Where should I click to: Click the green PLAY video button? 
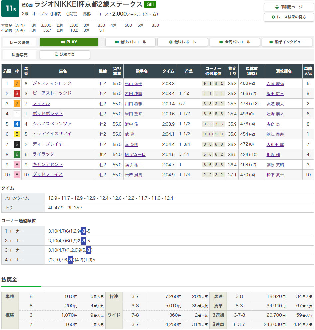click(x=69, y=42)
